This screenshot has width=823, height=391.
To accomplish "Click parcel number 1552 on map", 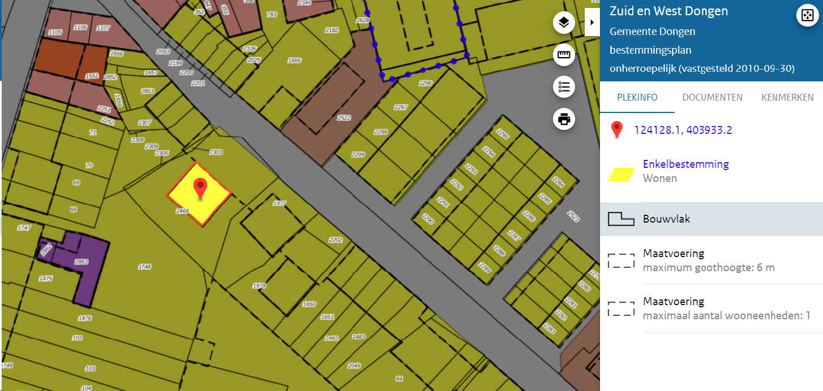I will 92,76.
